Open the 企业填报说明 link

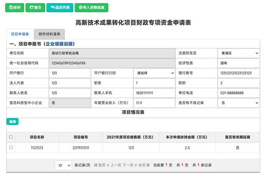(x=60, y=44)
